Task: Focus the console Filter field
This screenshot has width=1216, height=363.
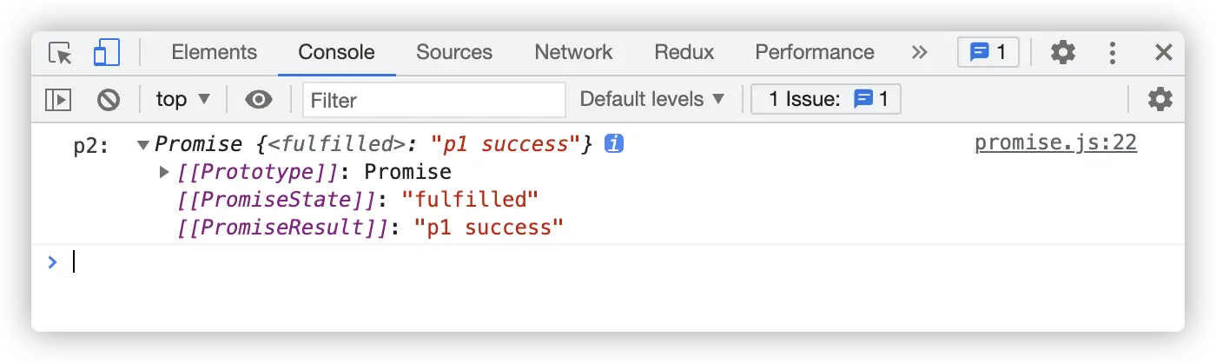Action: click(434, 100)
